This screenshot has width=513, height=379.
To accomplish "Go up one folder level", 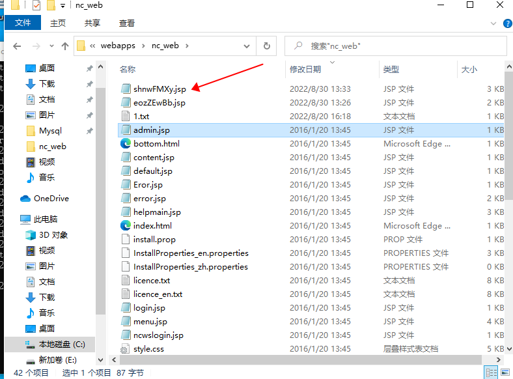I will [65, 46].
